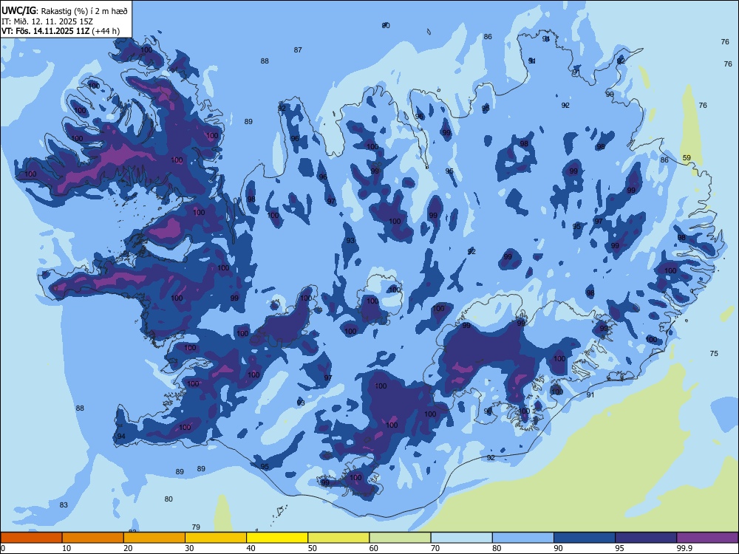Click the legend tick label '99.9'
Image resolution: width=739 pixels, height=554 pixels.
(x=684, y=548)
